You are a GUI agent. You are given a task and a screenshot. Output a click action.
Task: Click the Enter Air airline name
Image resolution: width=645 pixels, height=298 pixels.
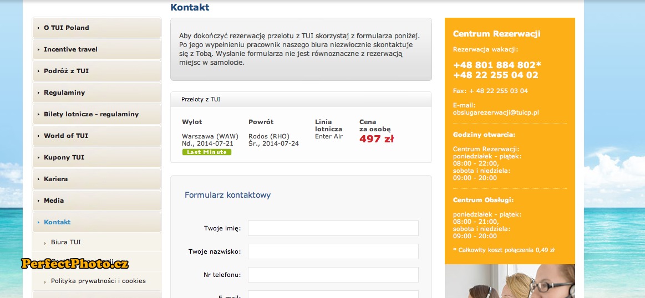[329, 136]
